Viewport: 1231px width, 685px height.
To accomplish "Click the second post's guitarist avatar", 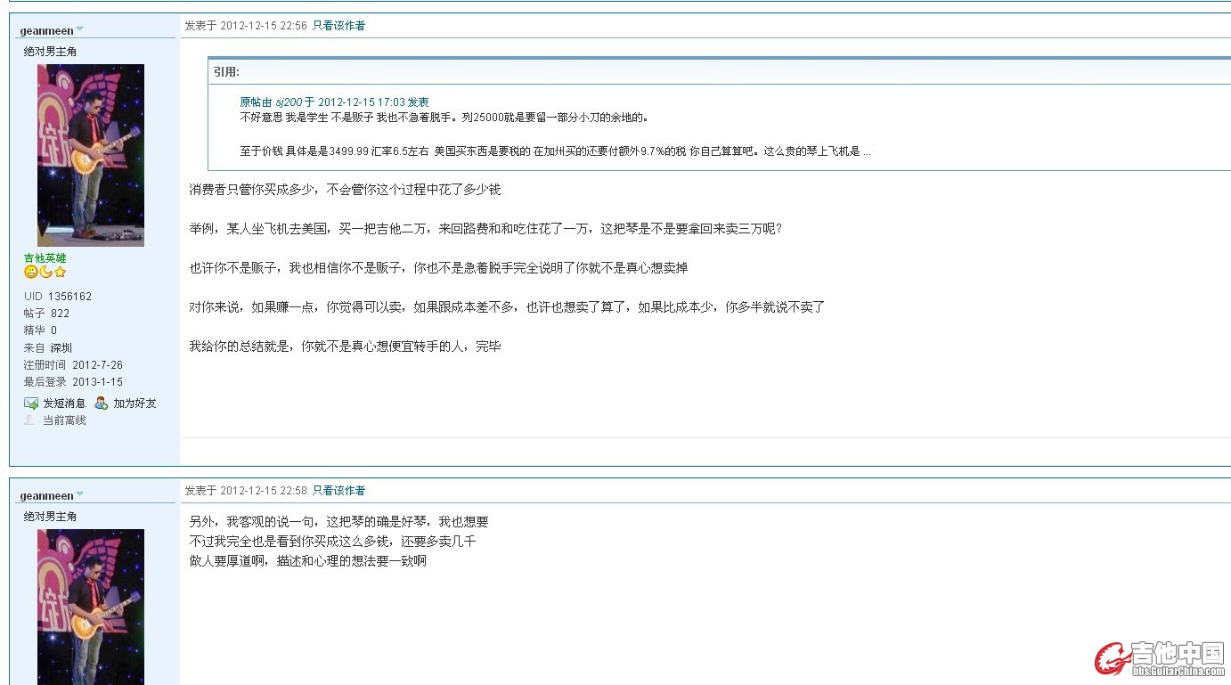I will (x=90, y=606).
